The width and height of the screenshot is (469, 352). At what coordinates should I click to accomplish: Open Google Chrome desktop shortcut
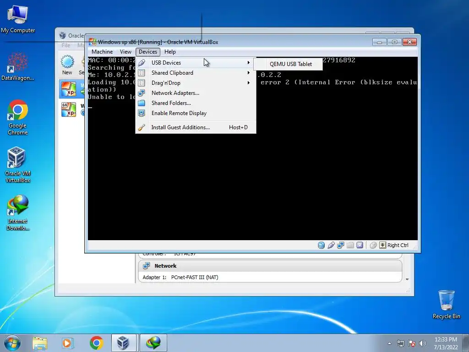[x=18, y=117]
